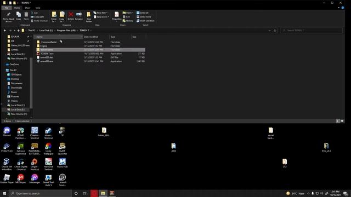Open the File tab
The width and height of the screenshot is (351, 197).
click(7, 8)
